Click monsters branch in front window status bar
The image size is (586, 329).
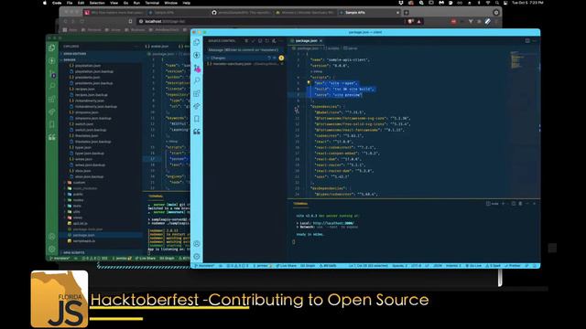tap(205, 266)
